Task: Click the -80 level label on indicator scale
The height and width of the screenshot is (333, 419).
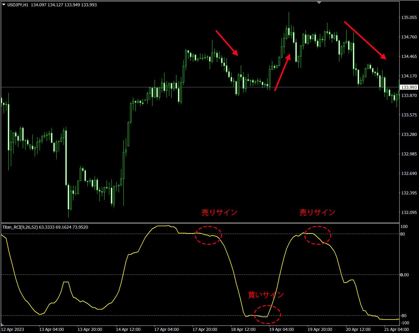Action: pos(404,316)
